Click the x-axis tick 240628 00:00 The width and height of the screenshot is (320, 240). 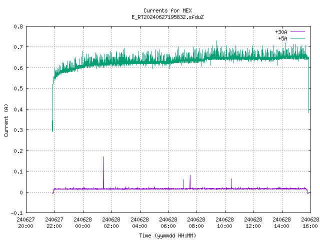tap(82, 222)
